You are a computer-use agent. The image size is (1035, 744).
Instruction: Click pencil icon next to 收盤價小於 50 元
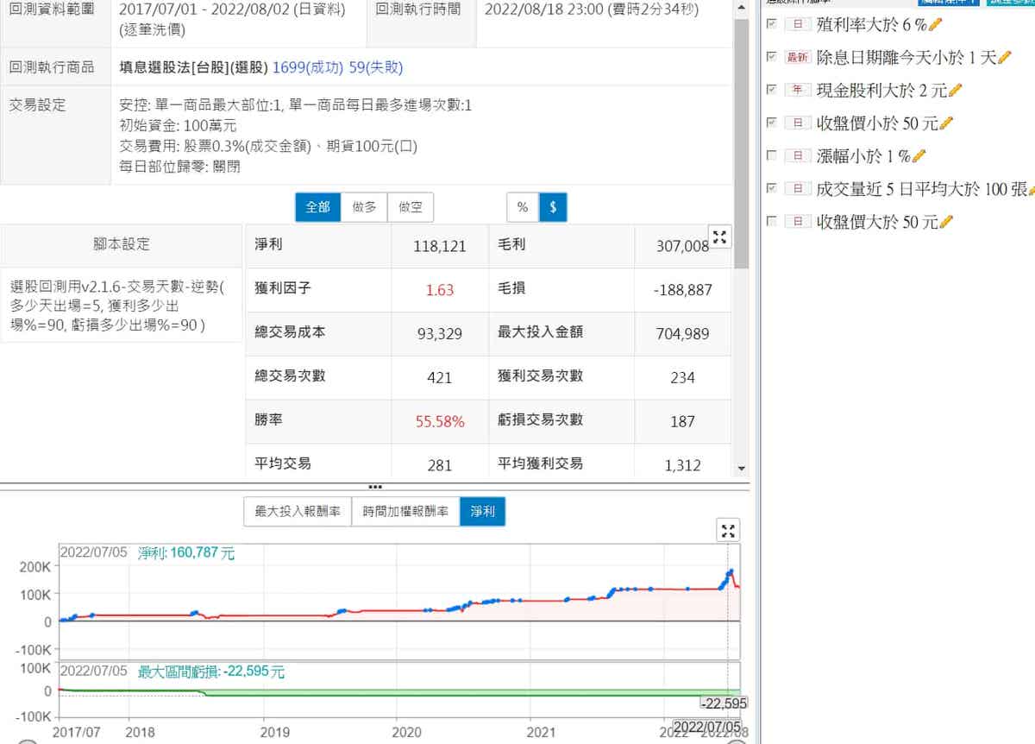tap(946, 123)
